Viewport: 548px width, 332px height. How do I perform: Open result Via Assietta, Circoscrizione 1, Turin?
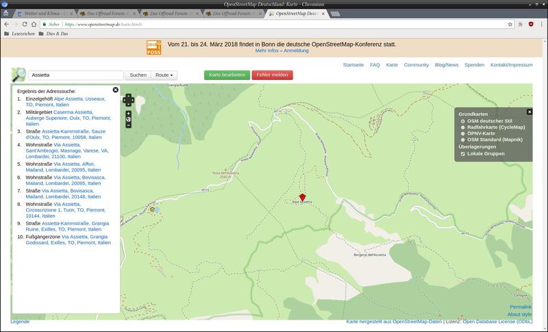pyautogui.click(x=65, y=210)
